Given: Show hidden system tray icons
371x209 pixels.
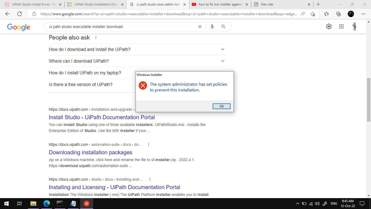Looking at the screenshot, I should point(298,204).
